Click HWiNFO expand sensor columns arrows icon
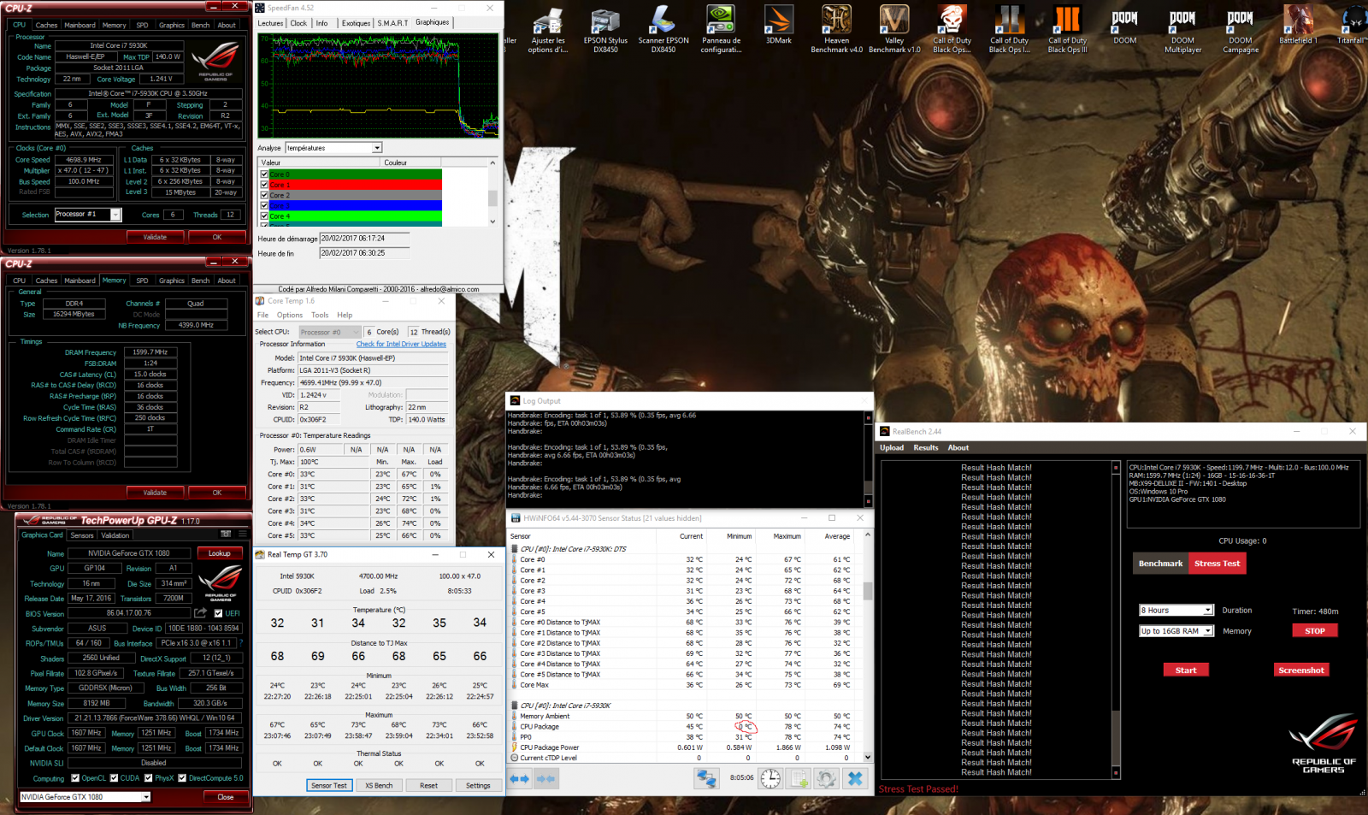 coord(520,778)
